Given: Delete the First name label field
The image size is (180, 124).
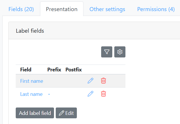Looking at the screenshot, I should pyautogui.click(x=103, y=81).
